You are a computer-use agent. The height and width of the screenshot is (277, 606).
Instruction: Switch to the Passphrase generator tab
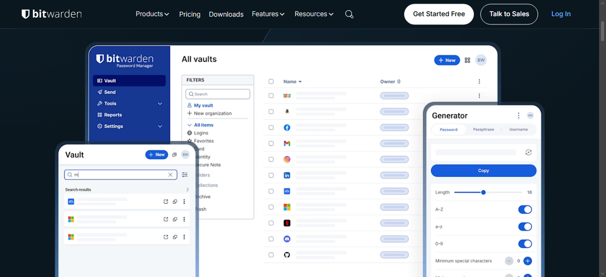coord(483,130)
